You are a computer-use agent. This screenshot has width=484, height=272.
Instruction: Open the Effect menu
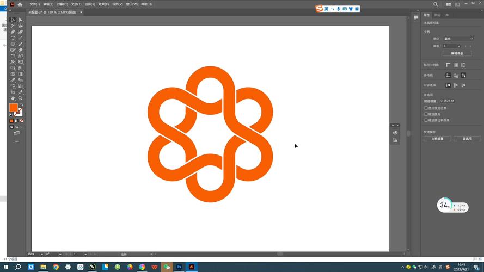pos(103,4)
